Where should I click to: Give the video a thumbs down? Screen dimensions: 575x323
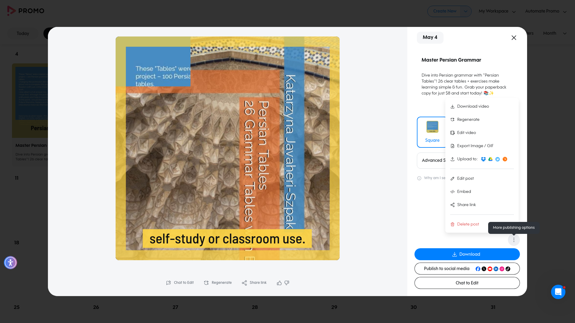(287, 283)
